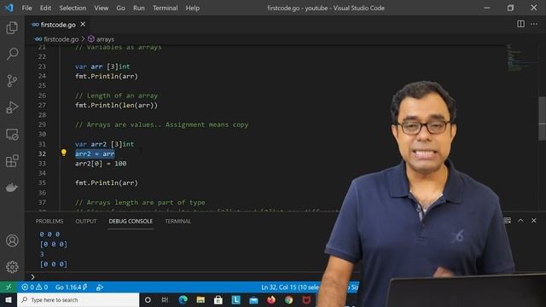
Task: Open the Run and Debug view
Action: tap(12, 107)
